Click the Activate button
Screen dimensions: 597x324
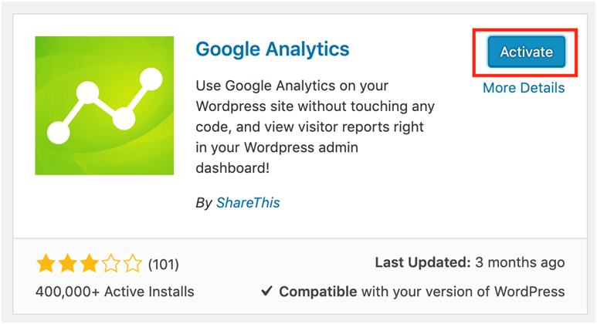tap(526, 52)
